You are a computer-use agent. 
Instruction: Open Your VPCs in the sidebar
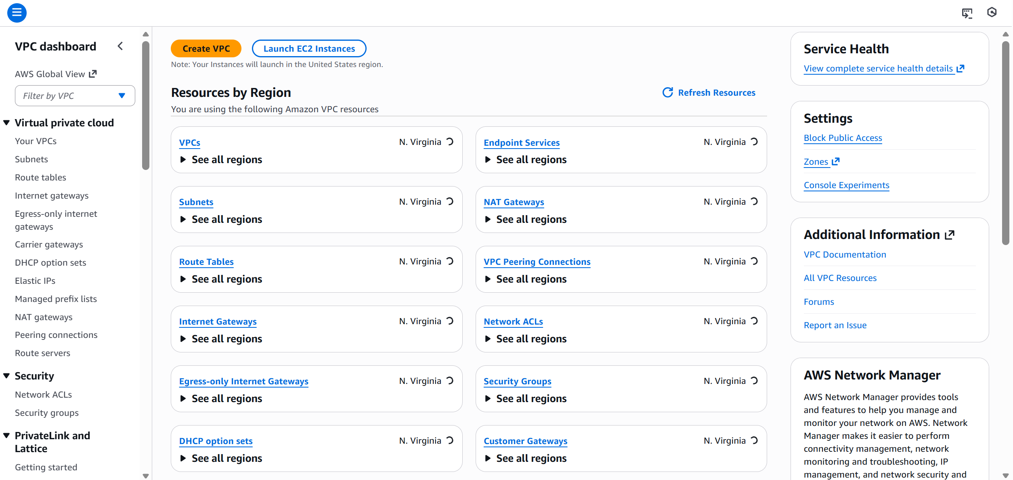coord(36,141)
